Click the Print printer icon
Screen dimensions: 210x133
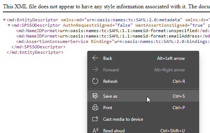coord(95,107)
